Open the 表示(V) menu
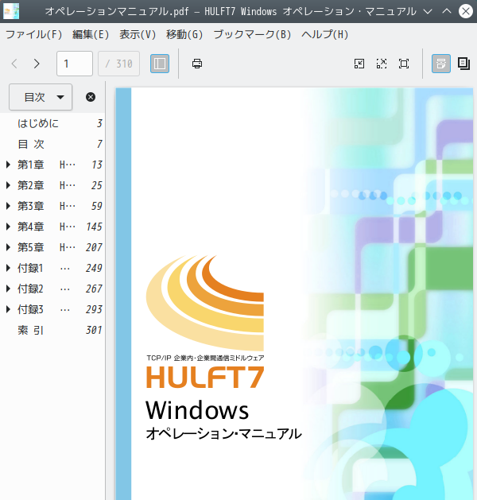Screen dimensions: 477x500 [x=138, y=34]
